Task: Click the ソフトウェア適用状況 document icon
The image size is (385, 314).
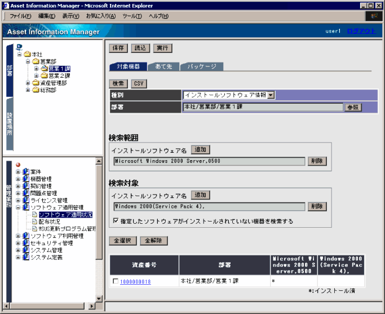Action: [x=34, y=215]
